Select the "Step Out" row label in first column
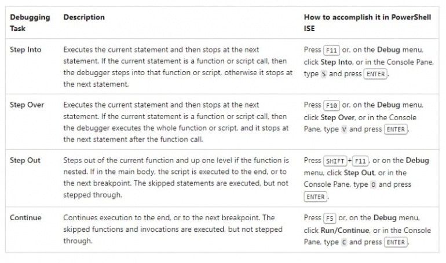The image size is (446, 263). coord(25,160)
